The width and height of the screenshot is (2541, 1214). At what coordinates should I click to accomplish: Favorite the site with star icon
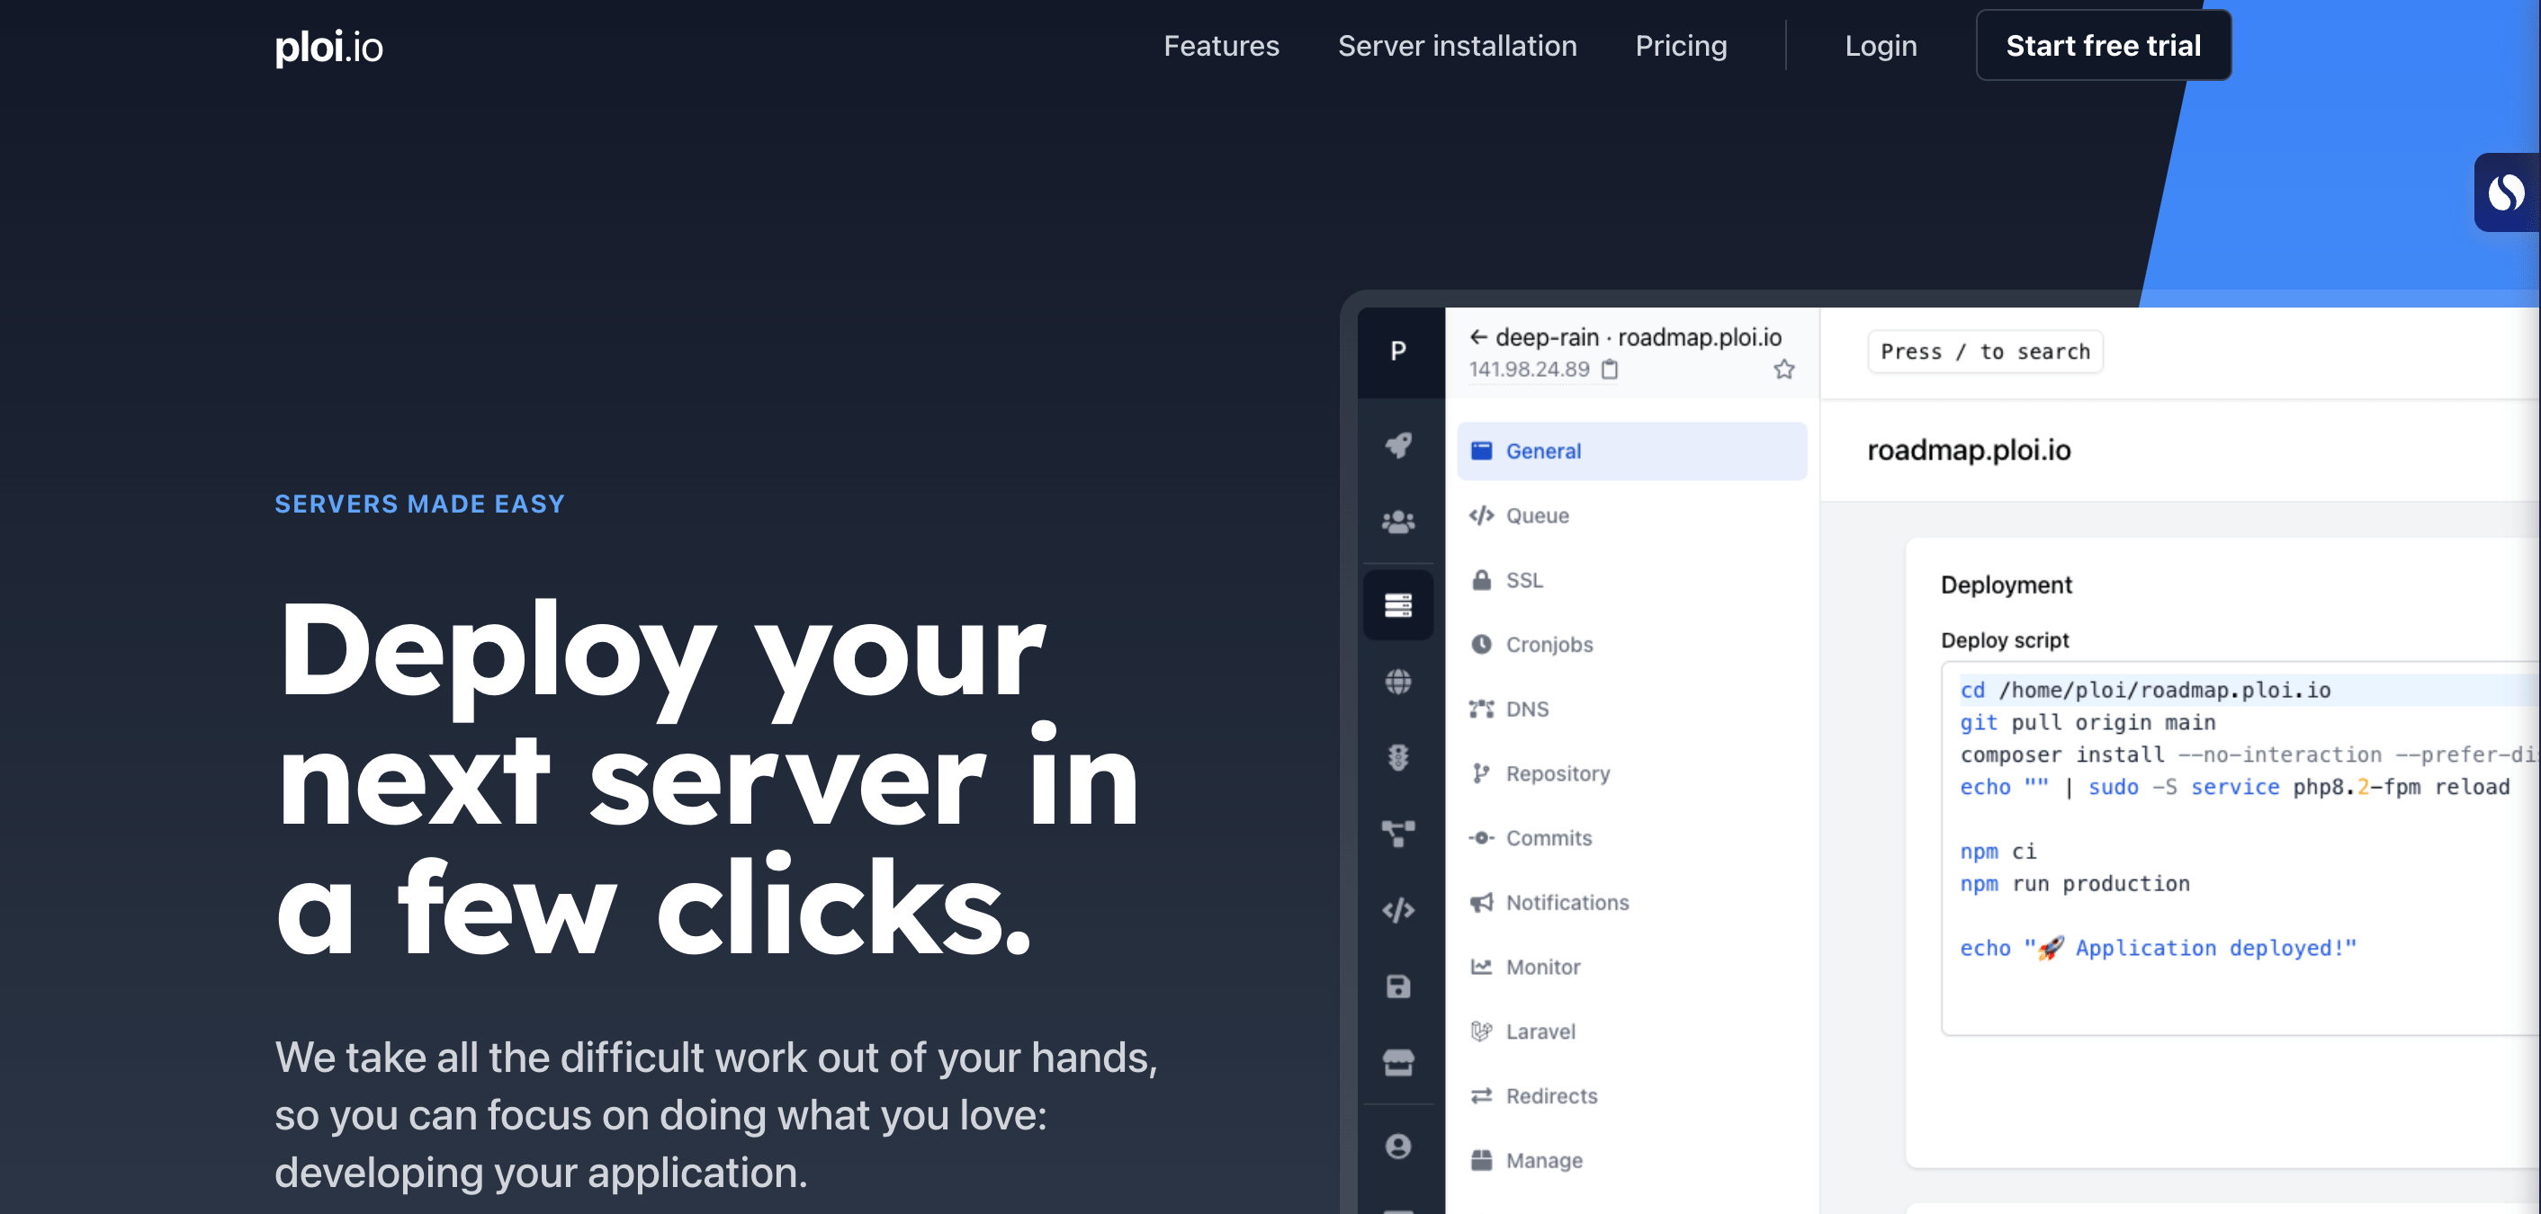tap(1783, 370)
